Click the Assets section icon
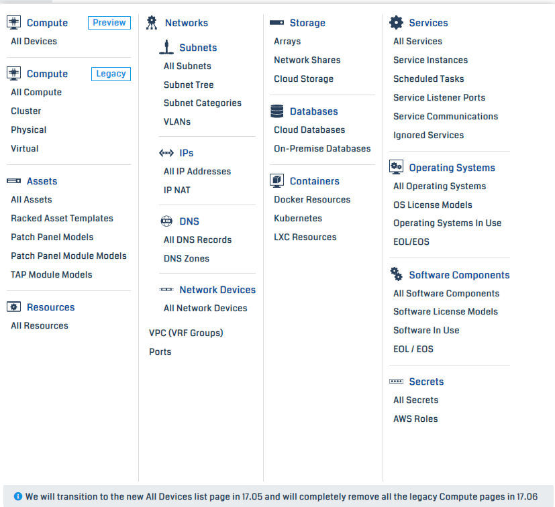 (14, 181)
